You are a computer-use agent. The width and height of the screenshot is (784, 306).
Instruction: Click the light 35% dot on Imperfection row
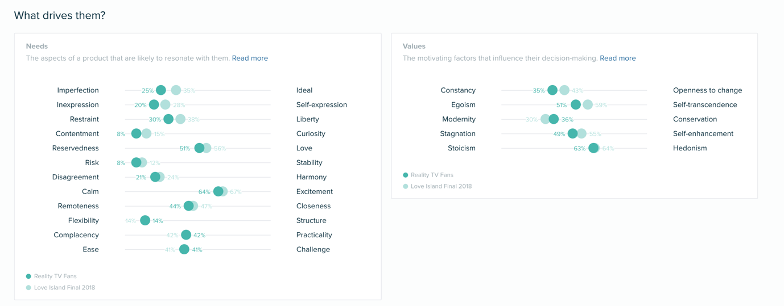coord(176,90)
